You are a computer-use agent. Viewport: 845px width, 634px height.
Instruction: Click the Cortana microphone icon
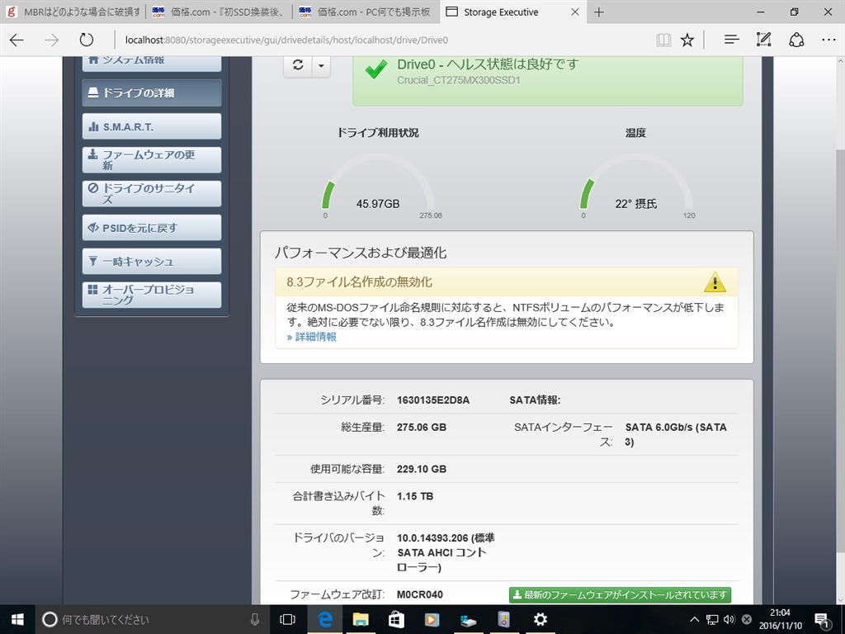255,619
